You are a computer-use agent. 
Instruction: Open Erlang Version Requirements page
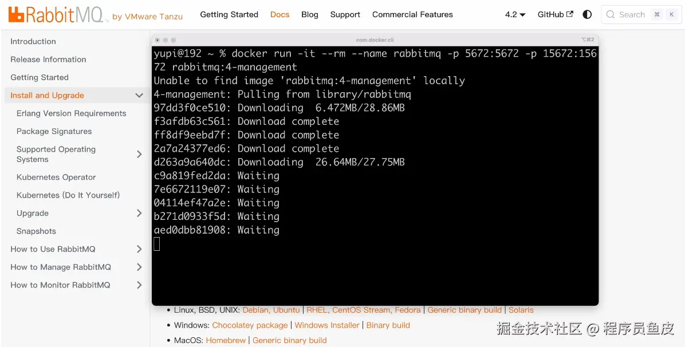71,113
